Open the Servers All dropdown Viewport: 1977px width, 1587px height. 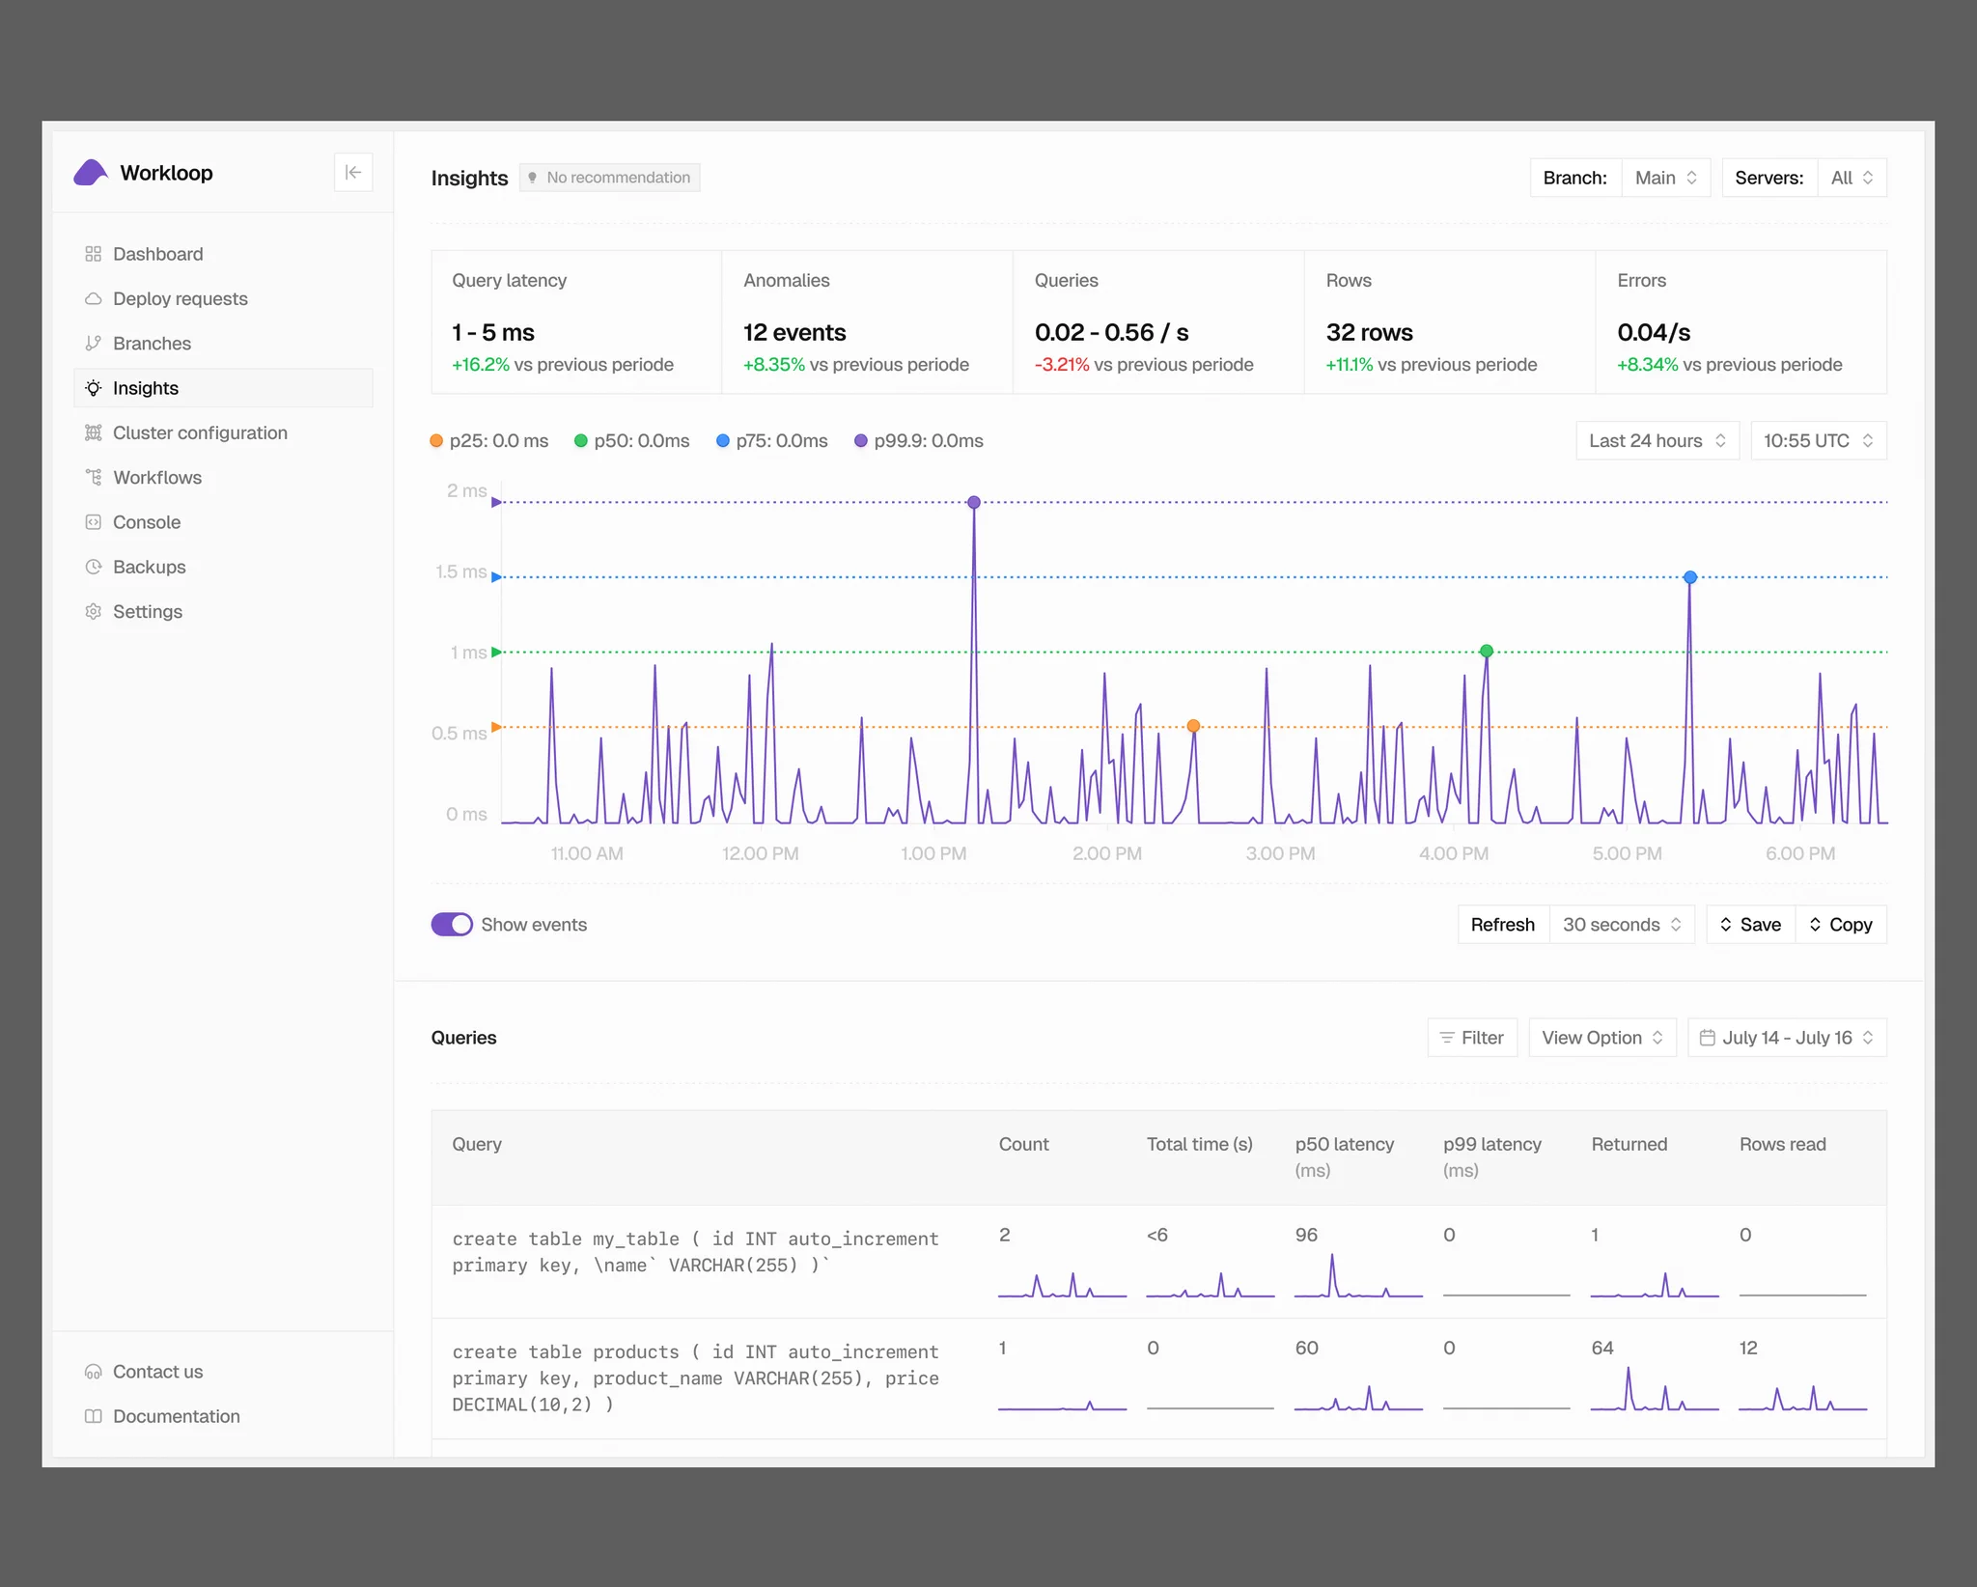(1852, 178)
